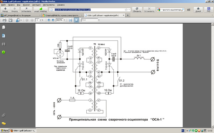Screen dimensions: 214x133
Task: Open the bookmarks panel in sidebar
Action: (4, 36)
